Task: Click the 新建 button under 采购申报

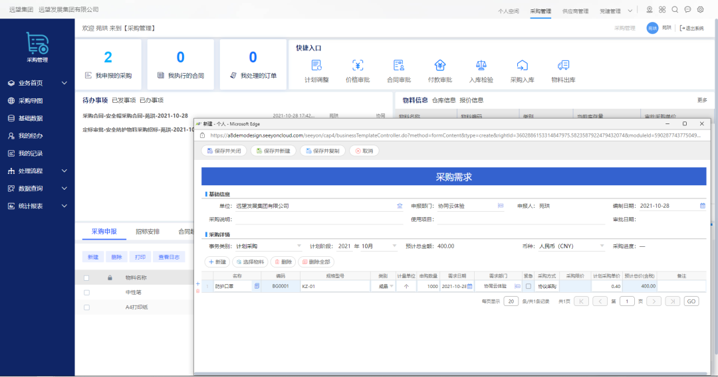Action: click(x=93, y=258)
